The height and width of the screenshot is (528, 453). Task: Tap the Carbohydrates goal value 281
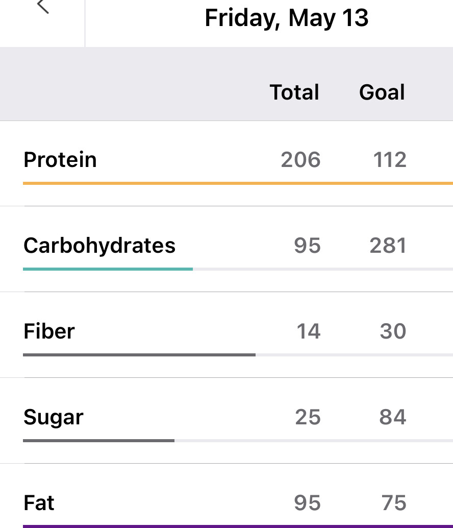pyautogui.click(x=388, y=246)
